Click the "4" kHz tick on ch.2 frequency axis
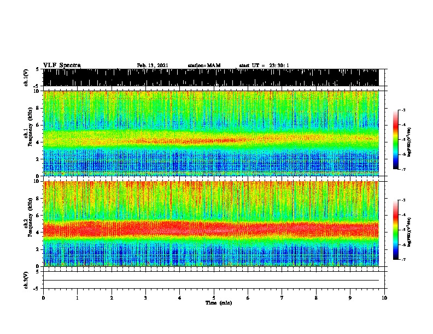433x334 pixels. (38, 232)
